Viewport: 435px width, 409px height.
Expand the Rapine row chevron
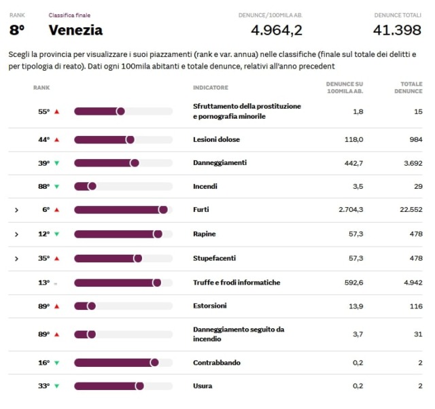(16, 234)
